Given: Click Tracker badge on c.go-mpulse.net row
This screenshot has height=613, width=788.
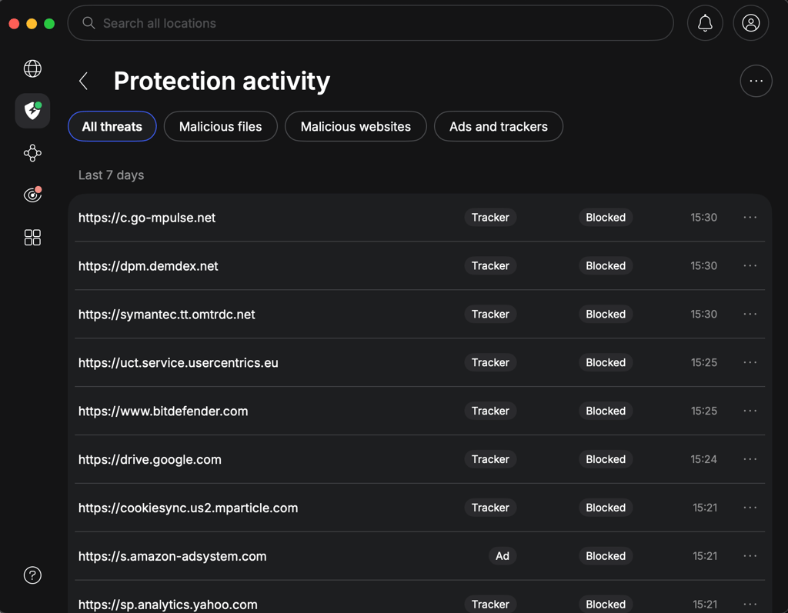Looking at the screenshot, I should [490, 218].
